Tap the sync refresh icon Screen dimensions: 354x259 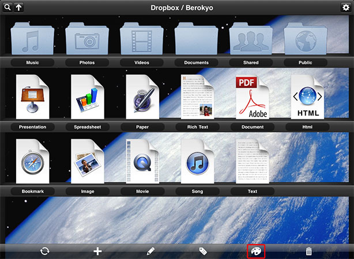point(44,251)
